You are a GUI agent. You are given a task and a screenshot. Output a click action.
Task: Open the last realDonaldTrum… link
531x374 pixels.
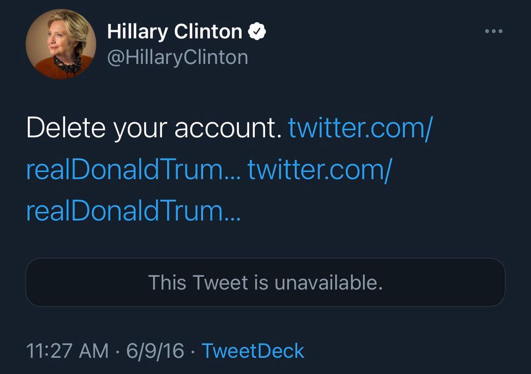[x=133, y=212]
